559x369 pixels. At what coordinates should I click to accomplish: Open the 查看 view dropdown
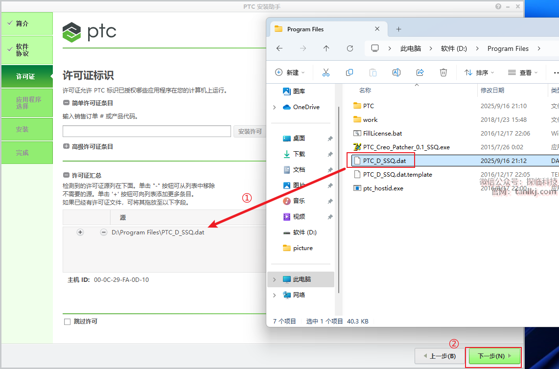pos(523,72)
